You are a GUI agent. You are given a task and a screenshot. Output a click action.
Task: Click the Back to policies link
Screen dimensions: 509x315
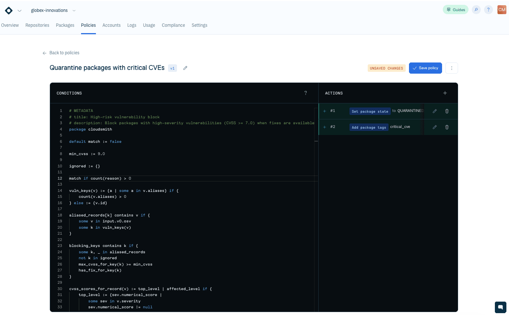point(61,53)
